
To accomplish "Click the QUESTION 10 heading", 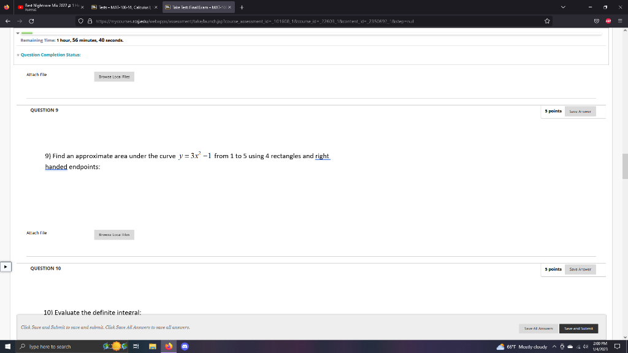I will point(45,268).
